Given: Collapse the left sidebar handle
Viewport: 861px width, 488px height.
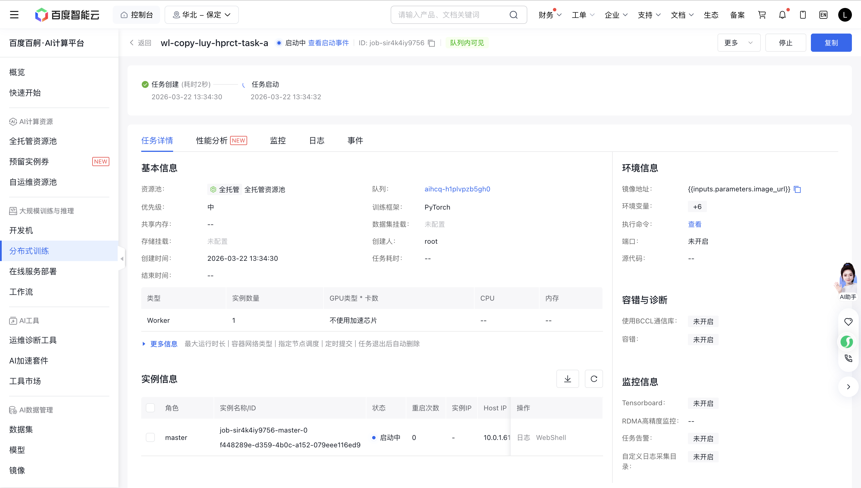Looking at the screenshot, I should click(122, 259).
